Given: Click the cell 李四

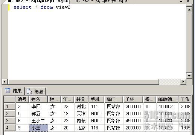Looking at the screenshot, I should [x=38, y=107].
